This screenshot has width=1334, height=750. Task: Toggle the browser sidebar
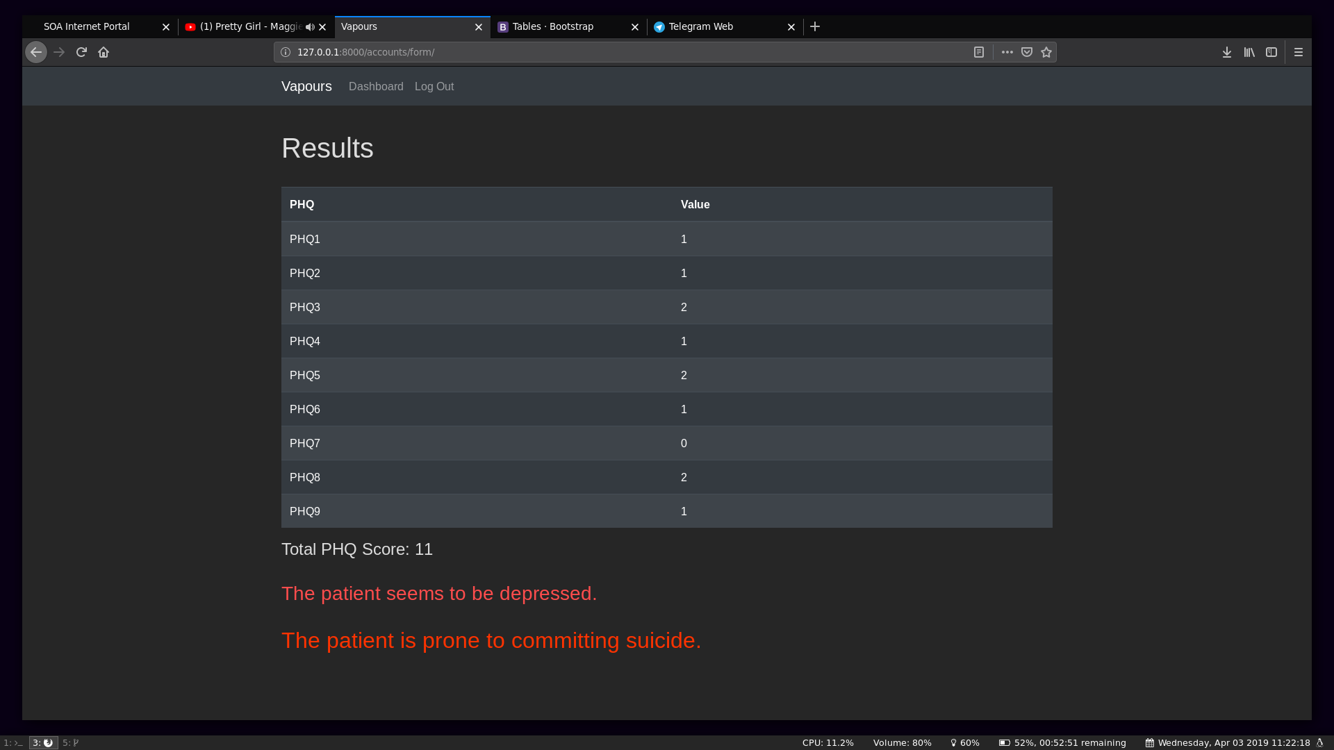[x=1271, y=52]
